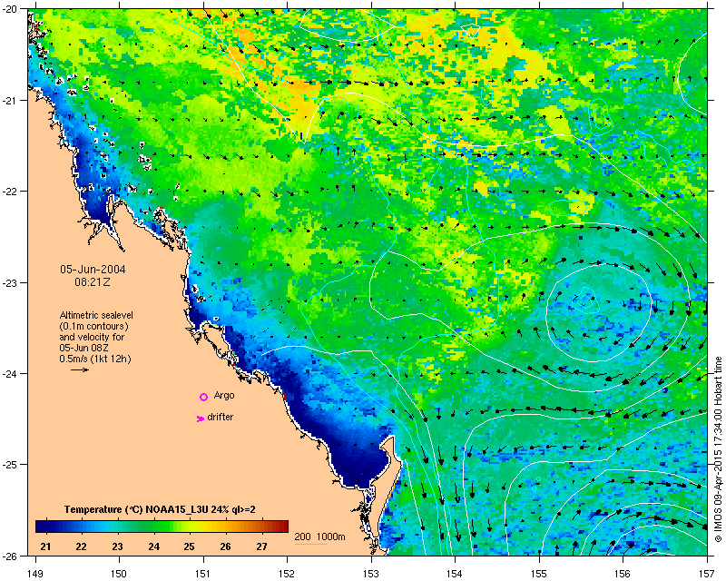Viewport: 726px width, 581px height.
Task: Click the '0.5m/s (1kt 12h)' scale text
Action: 95,359
